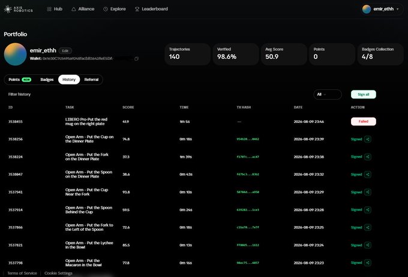Share the row 3537798 trajectory
408x277 pixels.
click(368, 263)
